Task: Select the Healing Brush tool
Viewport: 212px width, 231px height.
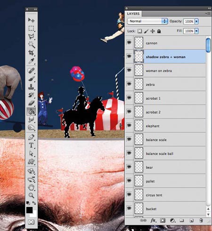Action: [x=31, y=71]
